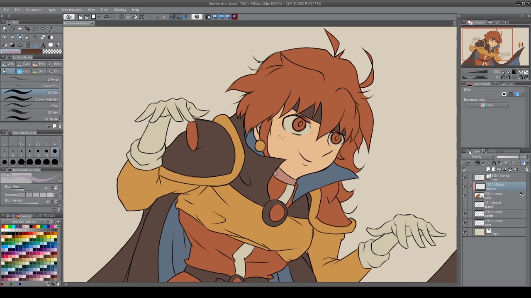Click the Border effect circle icon
The height and width of the screenshot is (298, 531).
504,94
